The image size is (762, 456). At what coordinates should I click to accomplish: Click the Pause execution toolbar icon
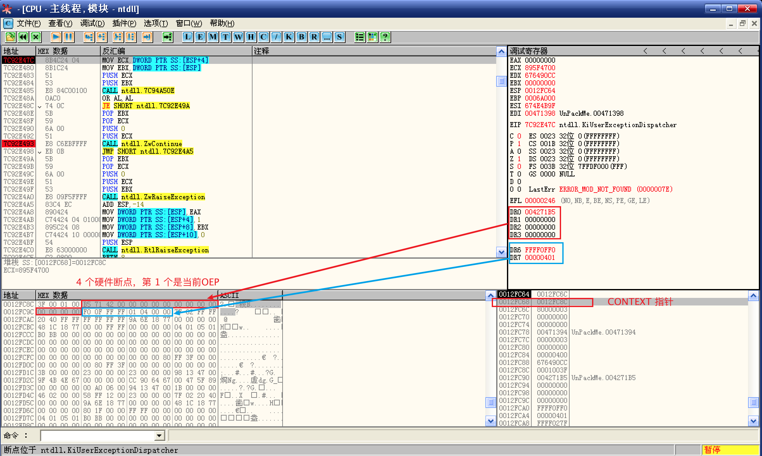(69, 37)
